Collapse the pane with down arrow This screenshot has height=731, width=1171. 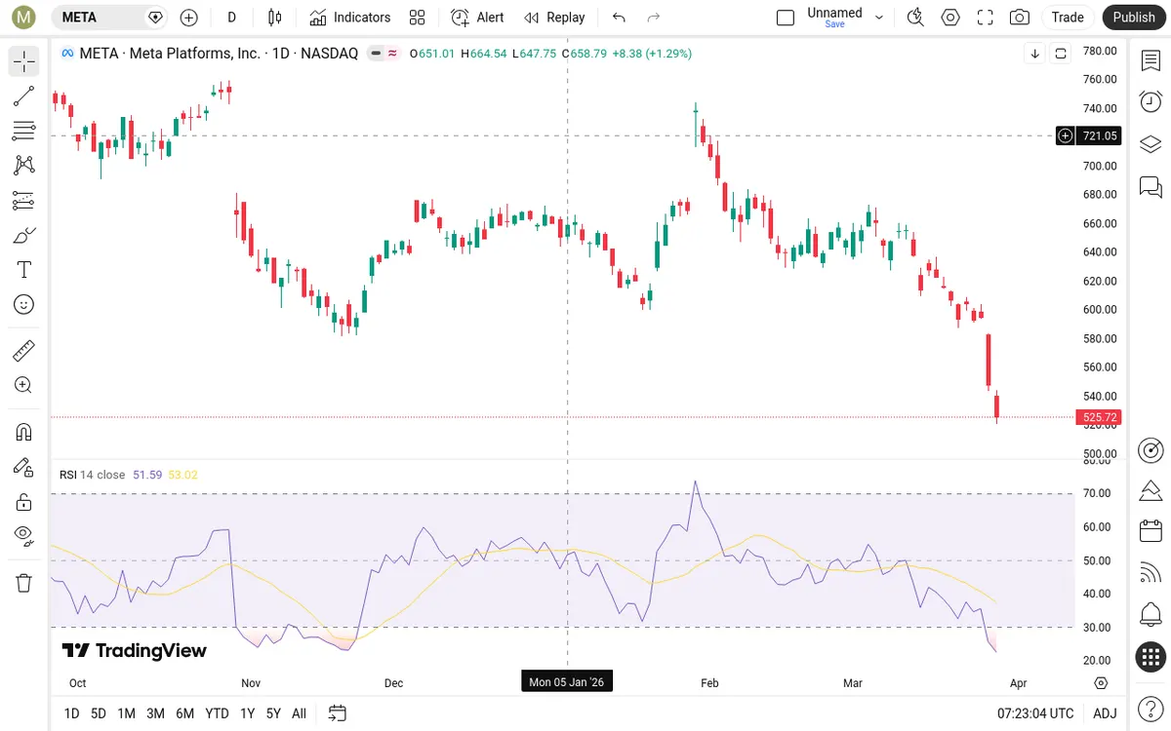coord(1034,54)
